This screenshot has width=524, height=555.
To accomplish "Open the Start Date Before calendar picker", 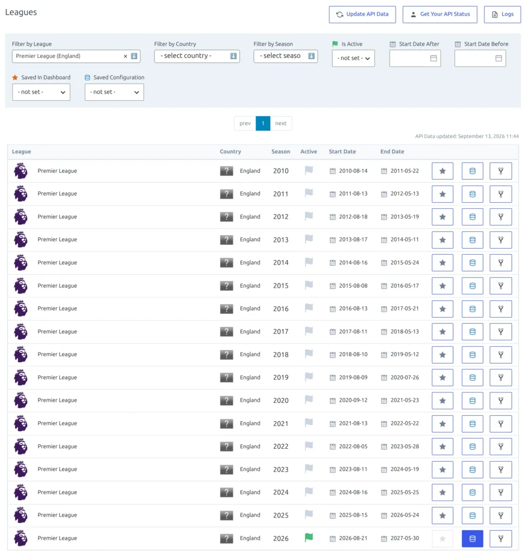I will [x=499, y=58].
